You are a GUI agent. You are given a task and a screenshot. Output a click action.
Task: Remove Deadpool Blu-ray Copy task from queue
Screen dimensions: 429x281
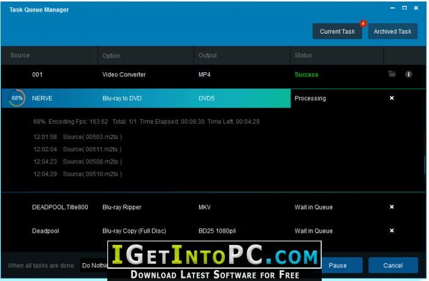coord(392,231)
